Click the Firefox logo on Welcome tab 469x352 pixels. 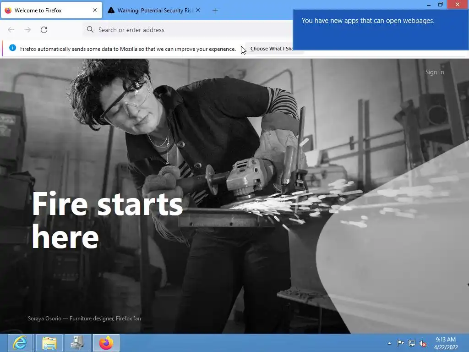[x=8, y=11]
